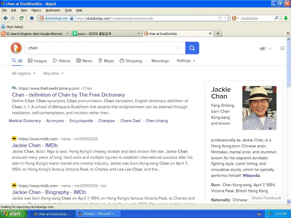Screen dimensions: 291x218
Task: Click the browser URL address field
Action: (x=146, y=18)
